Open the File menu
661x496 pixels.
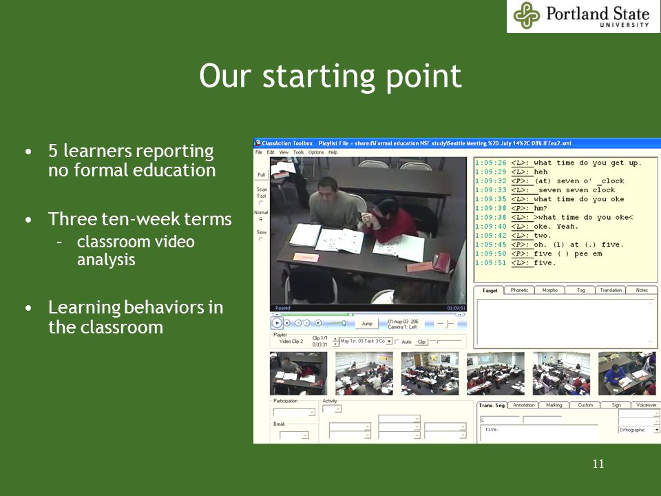(x=259, y=152)
